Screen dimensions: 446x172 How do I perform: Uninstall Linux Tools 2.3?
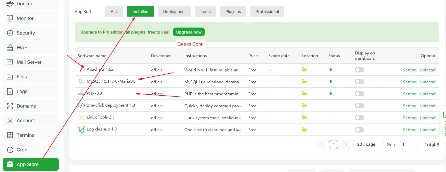428,118
